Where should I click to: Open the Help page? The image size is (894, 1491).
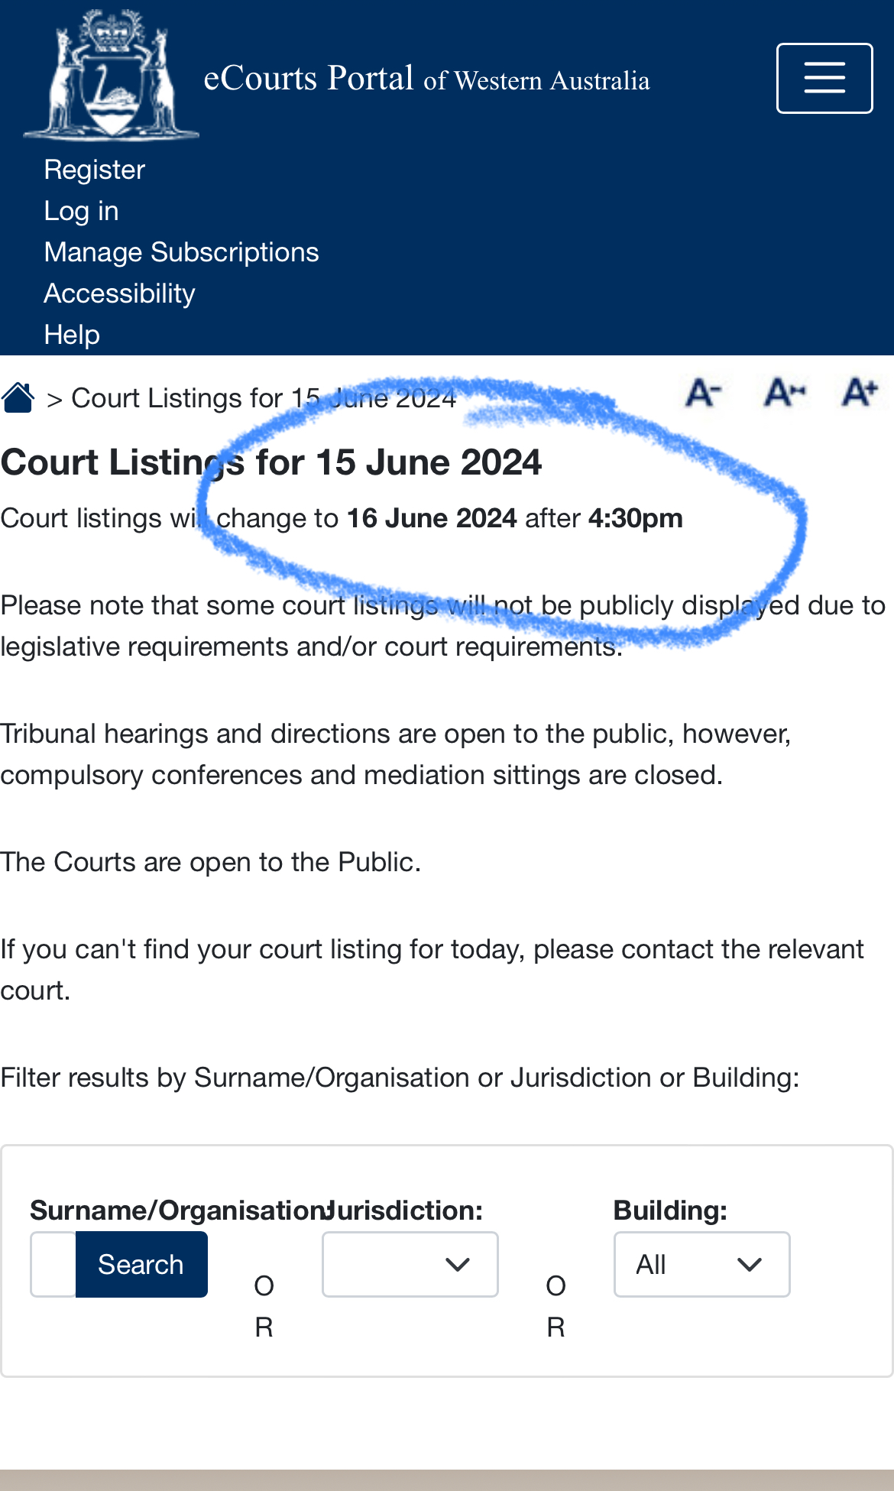click(72, 335)
